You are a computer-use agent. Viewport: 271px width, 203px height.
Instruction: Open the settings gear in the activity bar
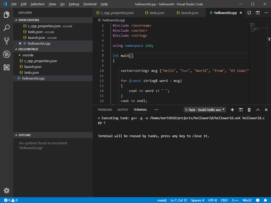coord(7,191)
